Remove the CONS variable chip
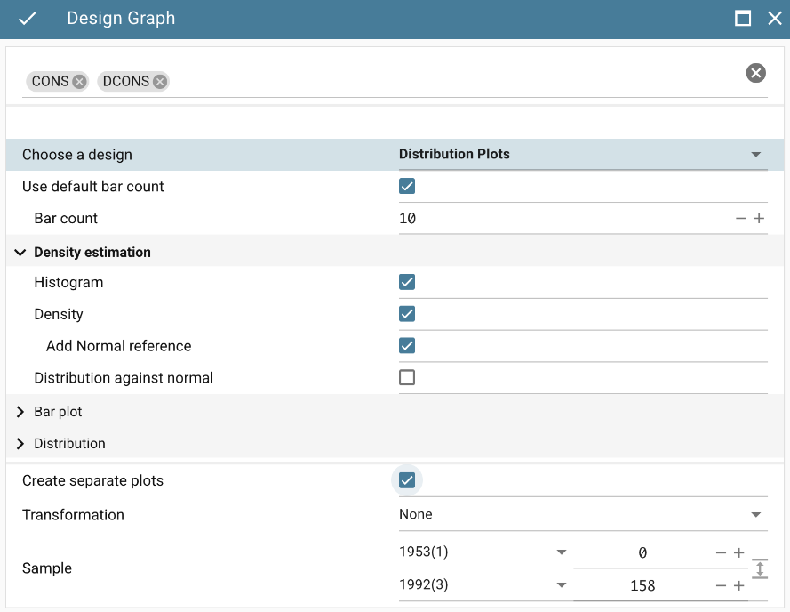 (x=80, y=82)
